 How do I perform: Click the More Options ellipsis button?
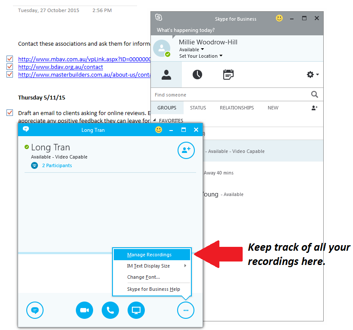[186, 310]
